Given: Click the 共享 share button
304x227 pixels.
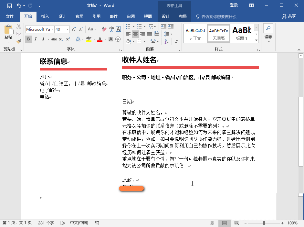Looking at the screenshot, I should pyautogui.click(x=288, y=16).
